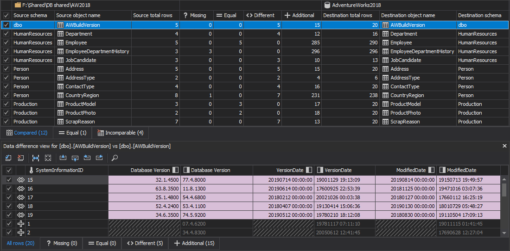Screen dimensions: 510x251
Task: Open search with the magnifying glass icon
Action: (x=115, y=158)
